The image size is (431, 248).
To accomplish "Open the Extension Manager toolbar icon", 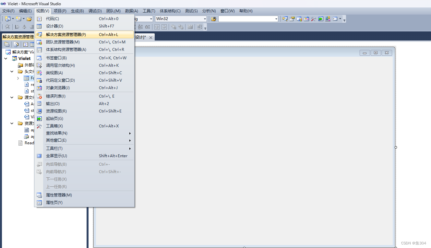I will pyautogui.click(x=328, y=19).
